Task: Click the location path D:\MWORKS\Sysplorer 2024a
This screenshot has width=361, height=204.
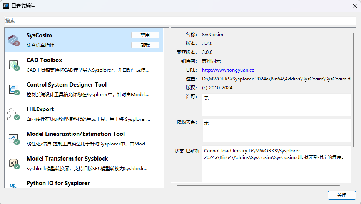Action: click(276, 79)
